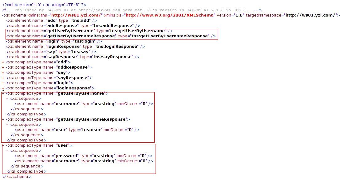Collapse the sequence inside getUserByUsernameResponse complexType
This screenshot has width=340, height=180.
[x=7, y=125]
